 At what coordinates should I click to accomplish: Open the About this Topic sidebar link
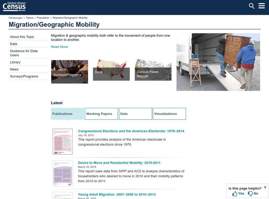click(x=22, y=36)
